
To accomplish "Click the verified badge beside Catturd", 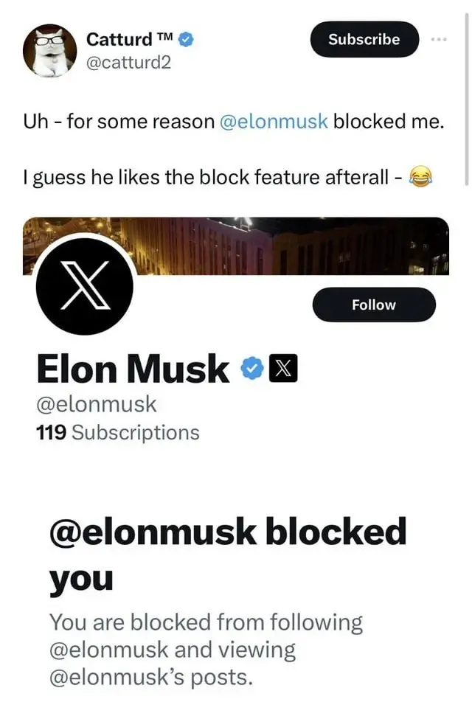I will point(187,40).
